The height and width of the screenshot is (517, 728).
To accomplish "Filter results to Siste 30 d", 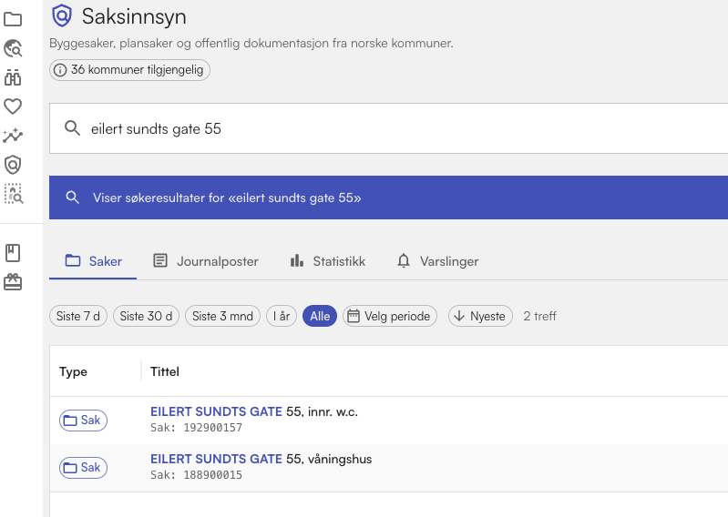I will (x=146, y=316).
